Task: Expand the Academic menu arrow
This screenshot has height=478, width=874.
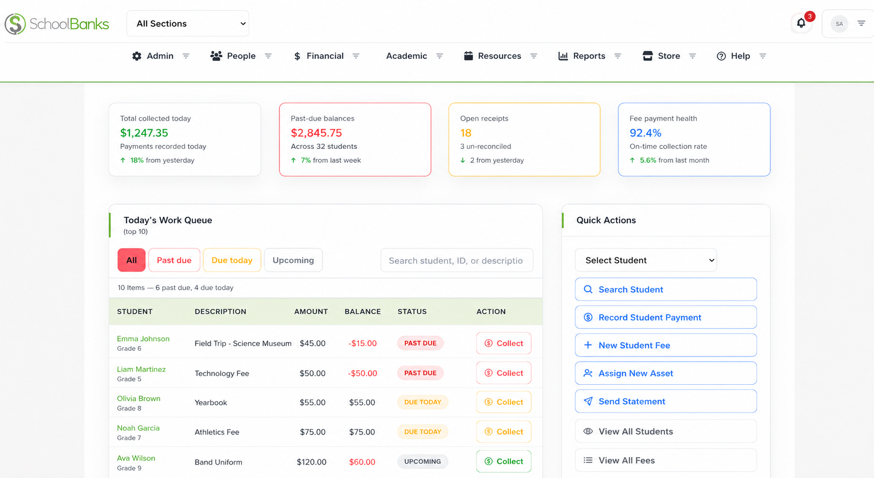Action: (x=439, y=56)
